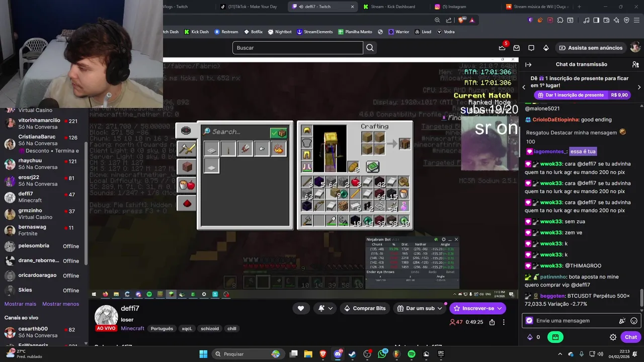Open a new browser tab

point(579,7)
